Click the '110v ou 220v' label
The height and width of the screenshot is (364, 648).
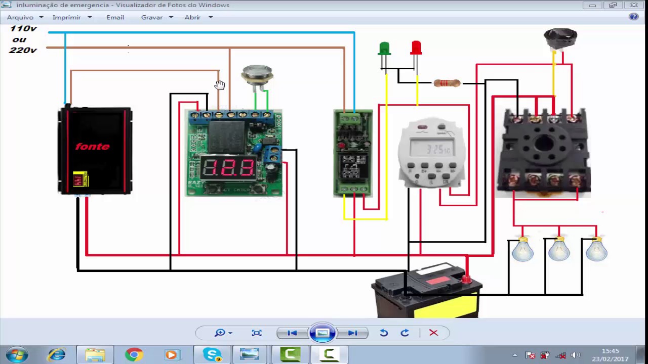pos(23,39)
